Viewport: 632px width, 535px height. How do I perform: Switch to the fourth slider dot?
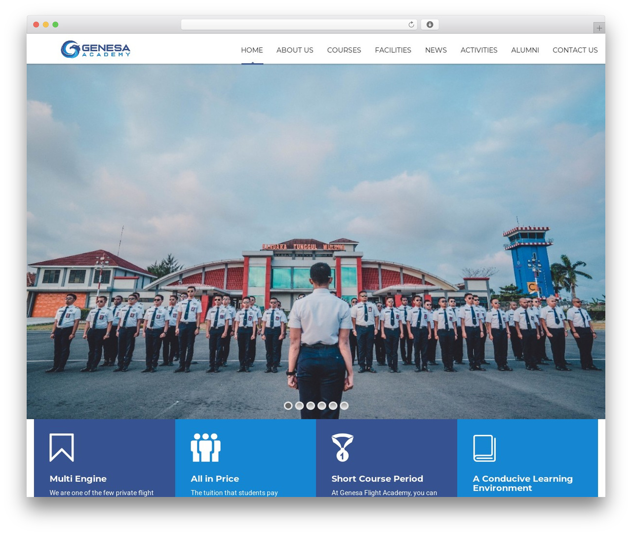(322, 406)
